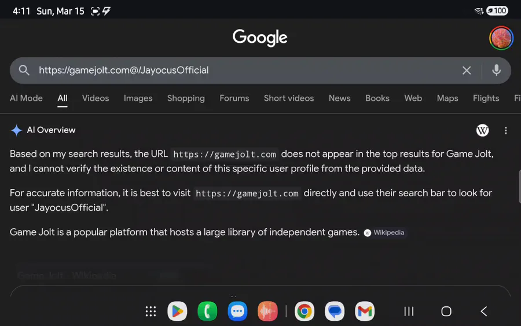Tap the 4:11 clock in status bar
This screenshot has height=326, width=521.
point(21,12)
